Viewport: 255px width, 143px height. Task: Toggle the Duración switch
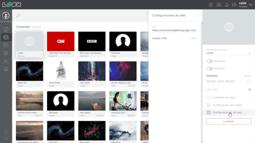tap(210, 69)
